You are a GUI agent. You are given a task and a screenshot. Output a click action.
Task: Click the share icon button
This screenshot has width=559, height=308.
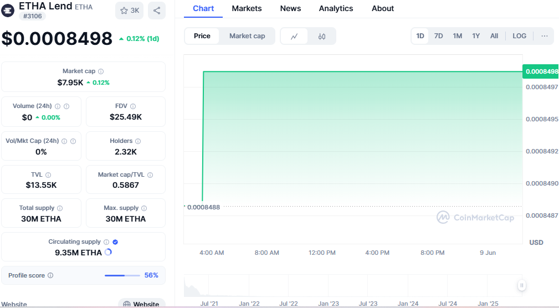pyautogui.click(x=156, y=11)
